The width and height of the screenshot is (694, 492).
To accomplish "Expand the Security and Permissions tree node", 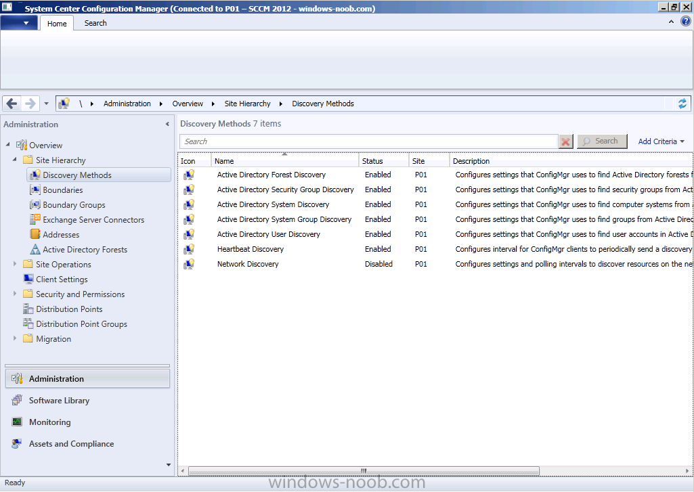I will 15,293.
